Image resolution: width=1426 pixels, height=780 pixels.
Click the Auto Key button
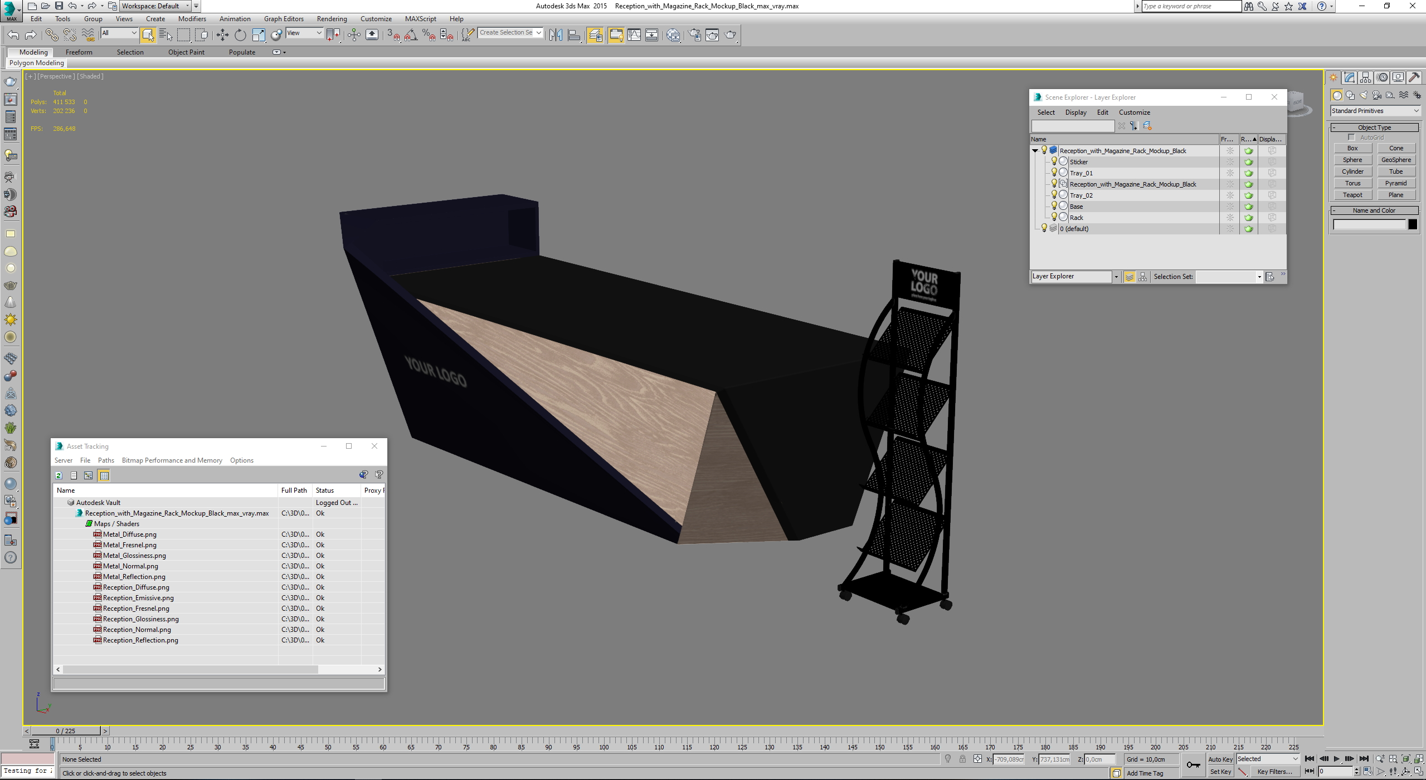click(x=1220, y=759)
